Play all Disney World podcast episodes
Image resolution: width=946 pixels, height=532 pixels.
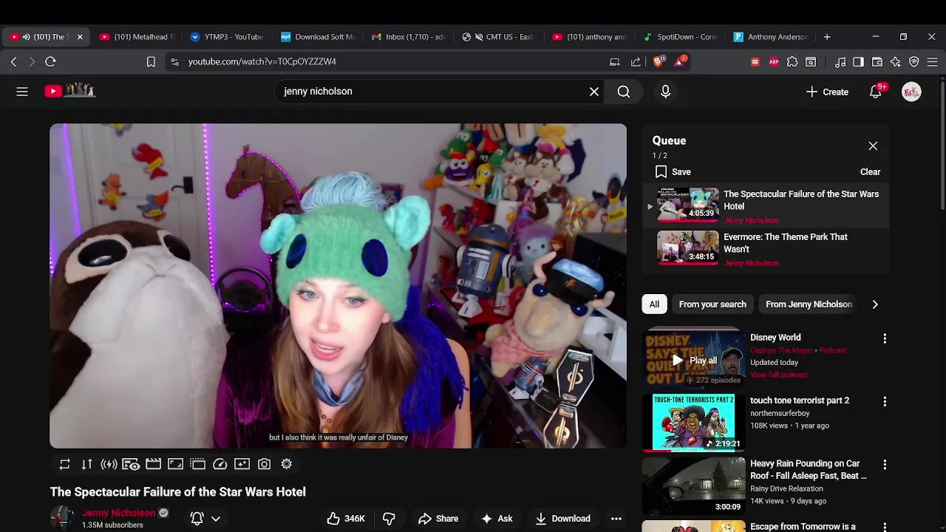[694, 361]
